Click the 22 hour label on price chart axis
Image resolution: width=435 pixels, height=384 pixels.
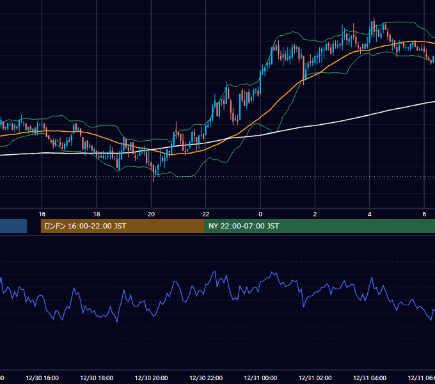206,214
